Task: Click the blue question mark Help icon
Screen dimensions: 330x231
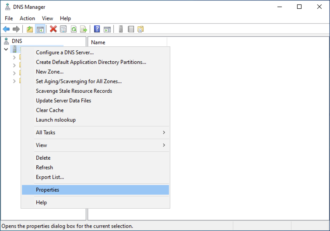Action: tap(97, 29)
